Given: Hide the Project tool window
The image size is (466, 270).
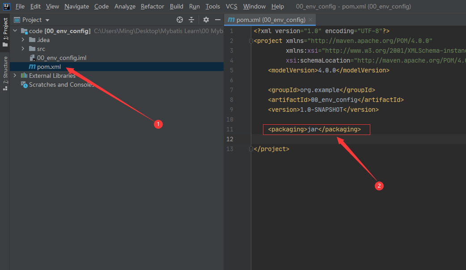Looking at the screenshot, I should pos(217,20).
